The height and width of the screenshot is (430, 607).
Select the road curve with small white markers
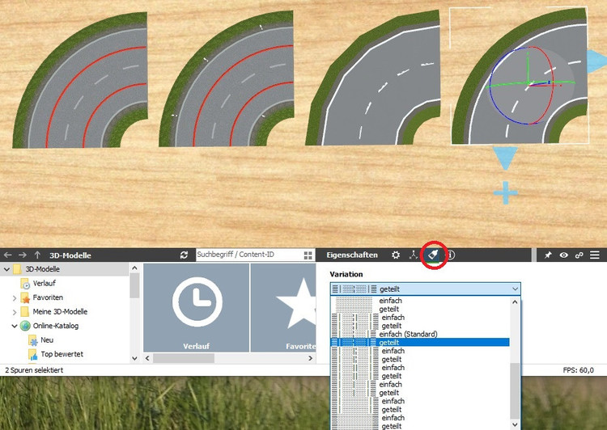(227, 79)
